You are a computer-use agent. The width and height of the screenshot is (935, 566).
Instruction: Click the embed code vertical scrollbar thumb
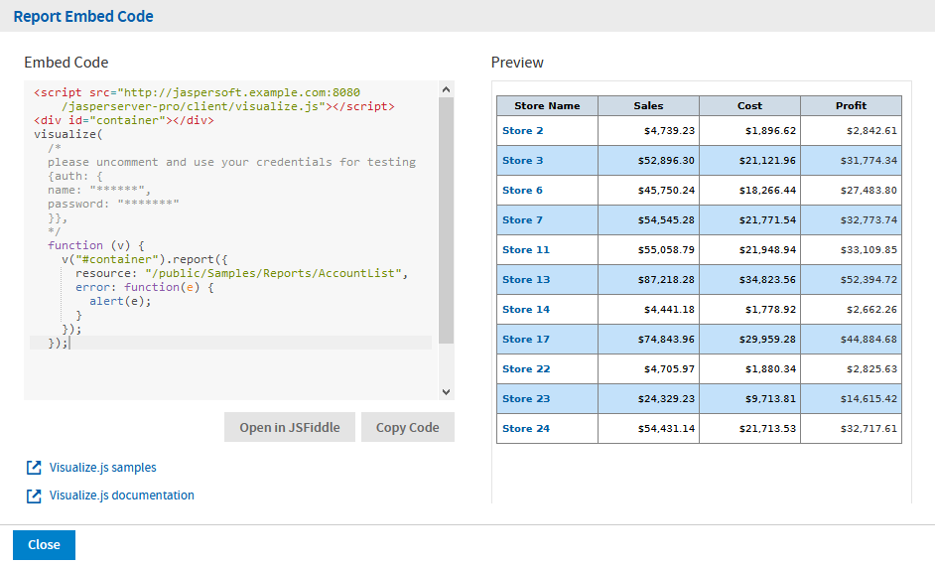coord(446,220)
